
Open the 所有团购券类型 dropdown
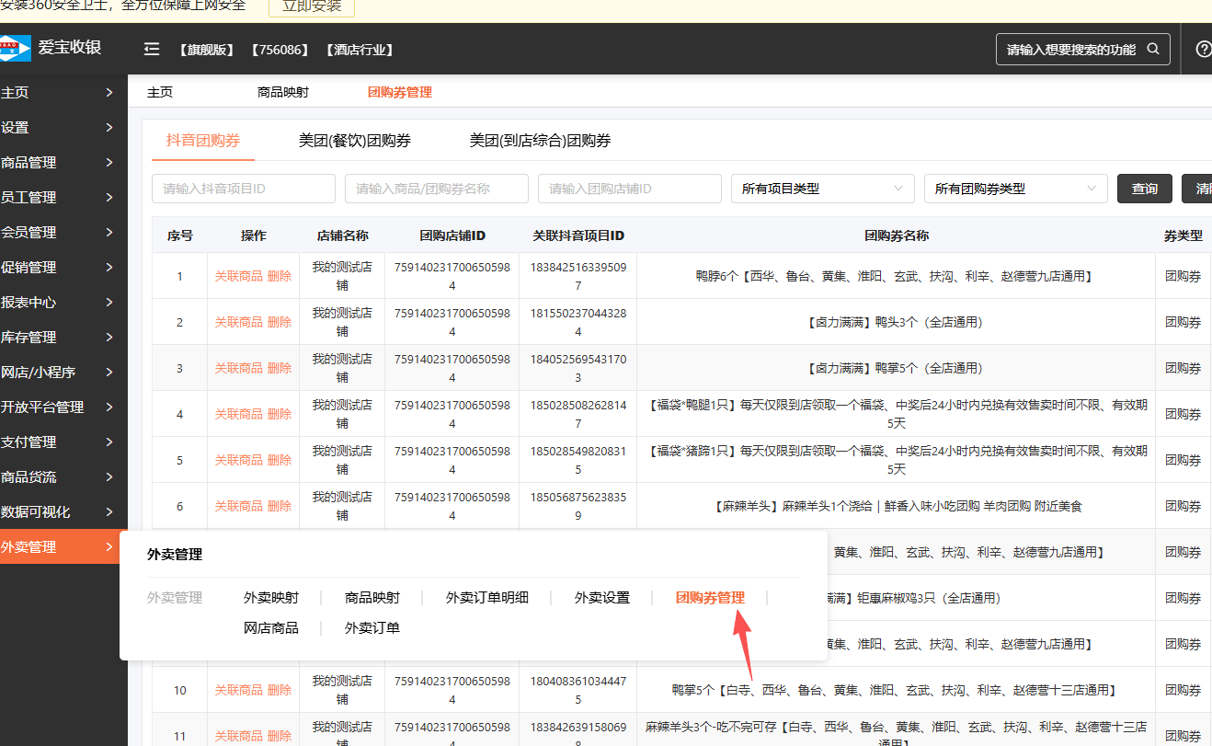coord(1015,189)
